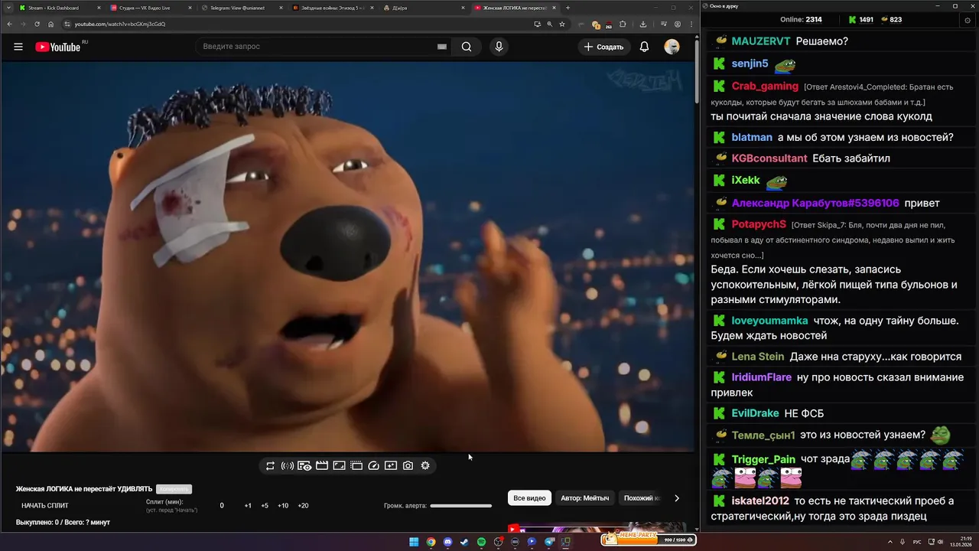This screenshot has width=979, height=551.
Task: Click username iskatel2012 in chat
Action: click(x=760, y=501)
